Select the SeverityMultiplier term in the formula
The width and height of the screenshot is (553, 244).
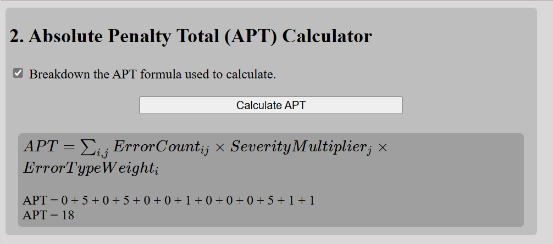click(301, 147)
